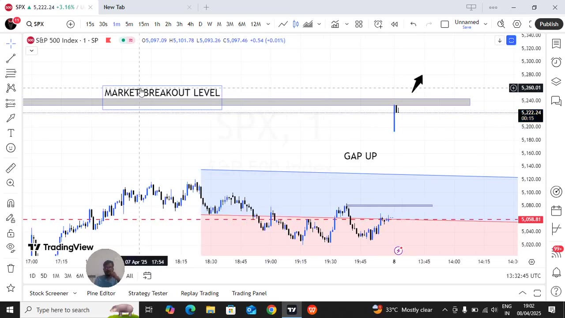Select the trend line drawing tool
This screenshot has height=318, width=565.
(x=11, y=58)
